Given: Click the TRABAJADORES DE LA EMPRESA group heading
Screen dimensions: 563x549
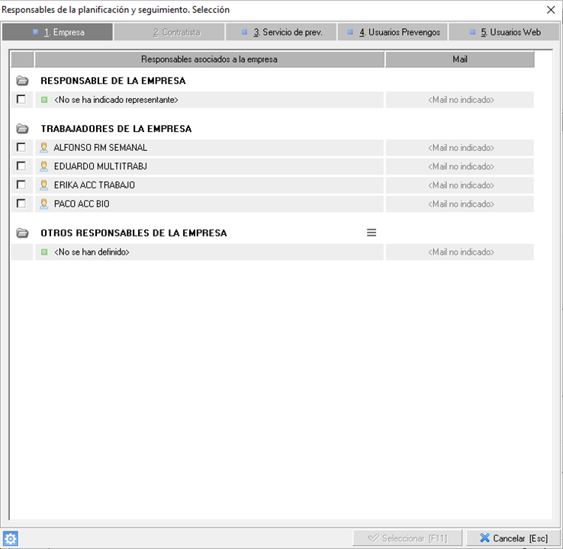Looking at the screenshot, I should pyautogui.click(x=116, y=128).
